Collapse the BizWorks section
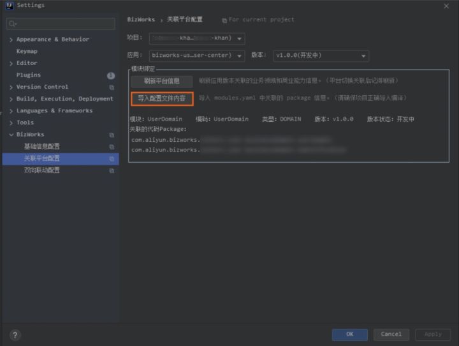The image size is (459, 346). tap(11, 135)
